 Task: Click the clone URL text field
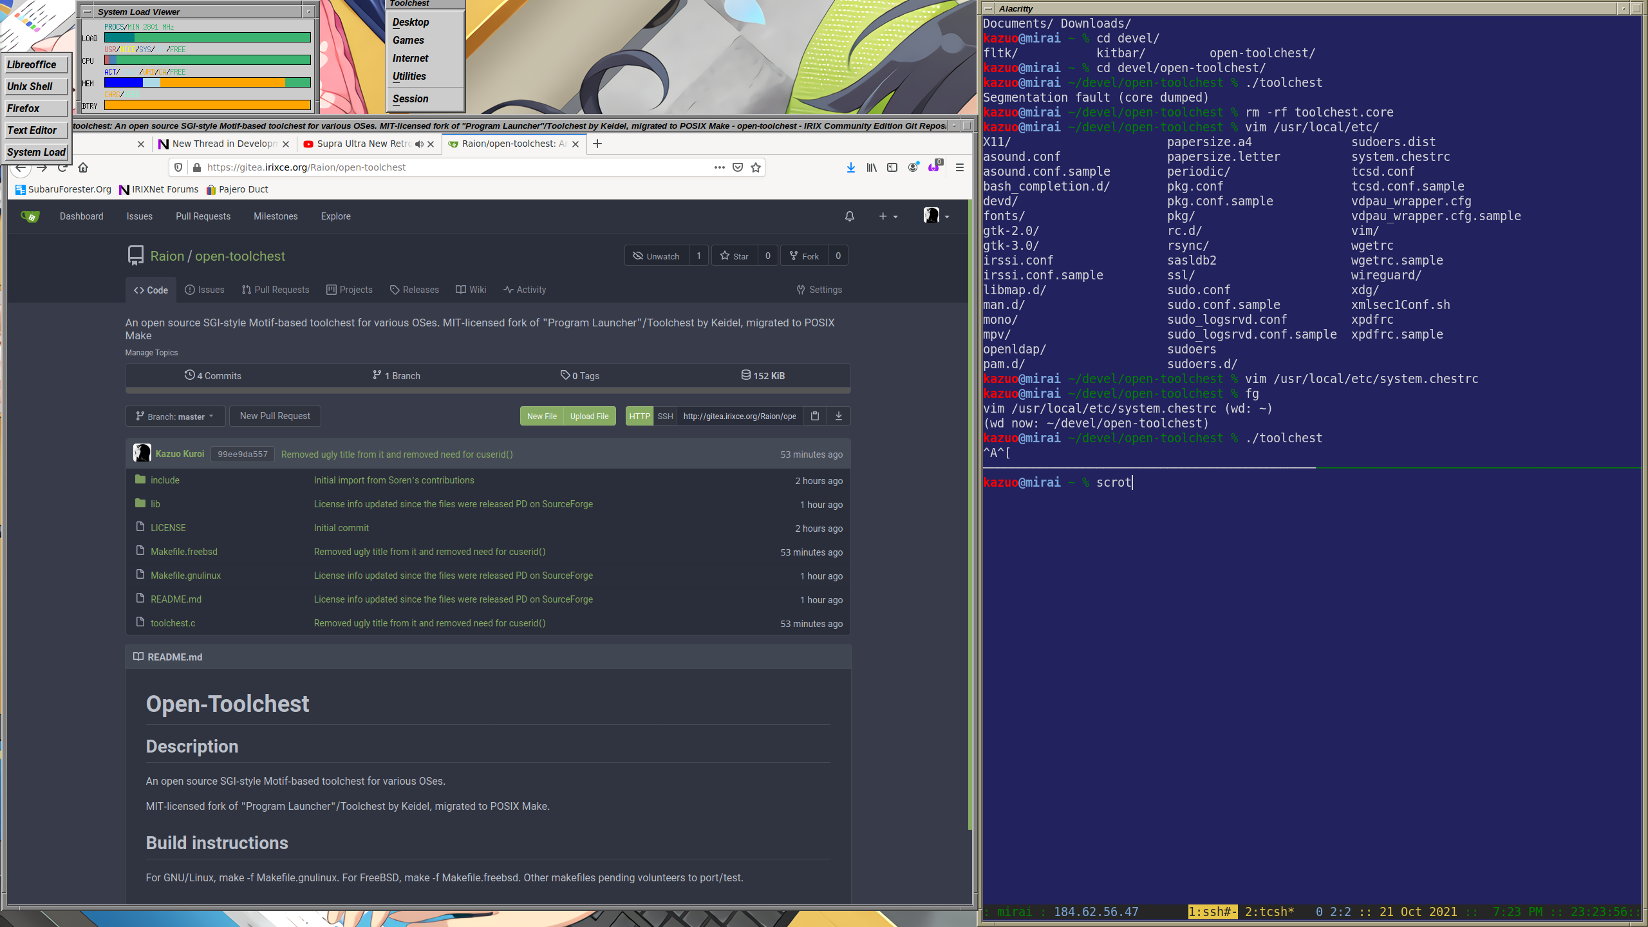click(740, 416)
